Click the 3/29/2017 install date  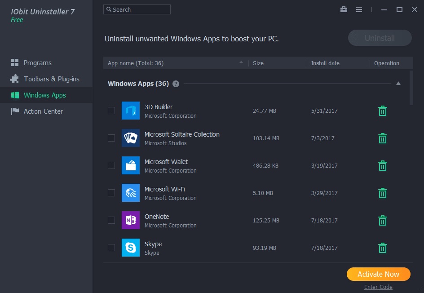pyautogui.click(x=324, y=193)
